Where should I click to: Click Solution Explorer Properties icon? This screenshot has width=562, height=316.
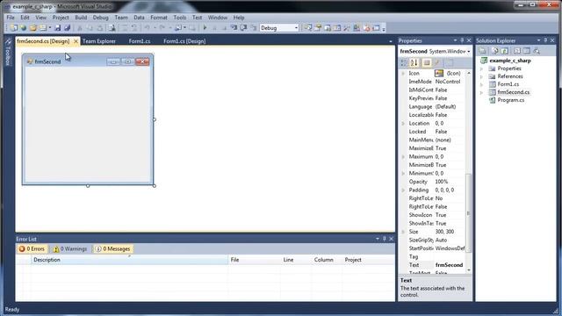(x=482, y=51)
